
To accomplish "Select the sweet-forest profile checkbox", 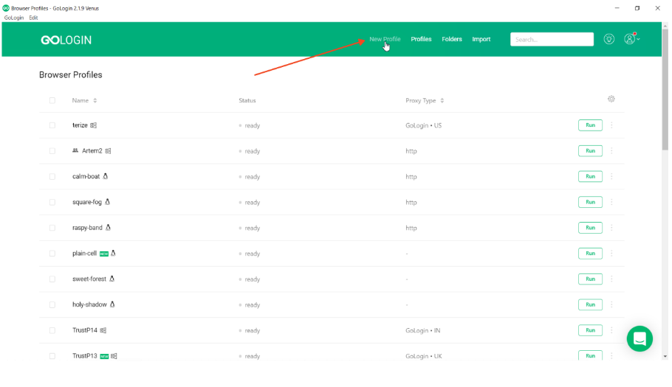I will pos(52,279).
